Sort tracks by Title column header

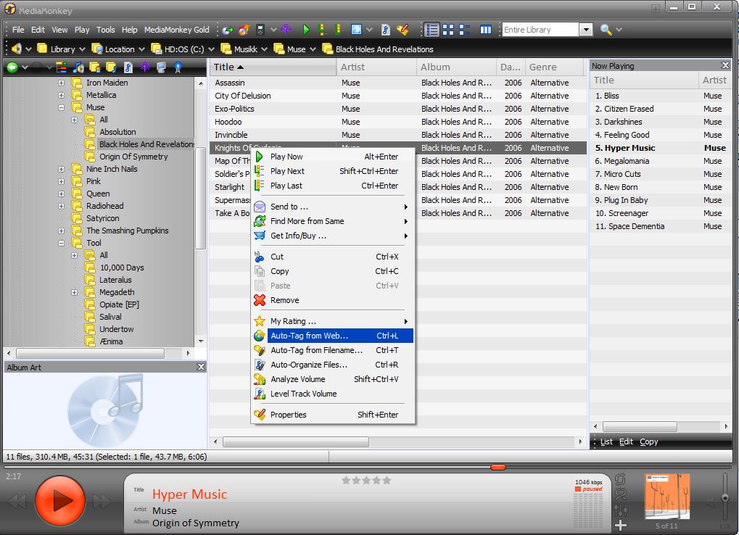[273, 67]
